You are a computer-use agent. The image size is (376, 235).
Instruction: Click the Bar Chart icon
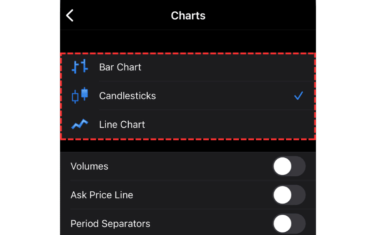pyautogui.click(x=79, y=67)
